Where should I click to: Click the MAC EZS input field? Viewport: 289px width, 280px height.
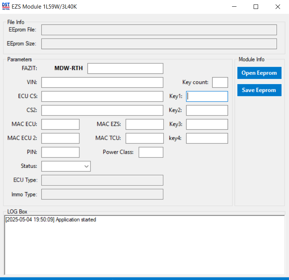click(144, 124)
